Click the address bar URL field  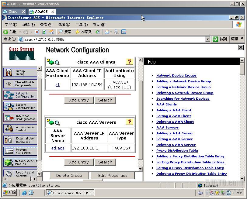tap(112, 39)
